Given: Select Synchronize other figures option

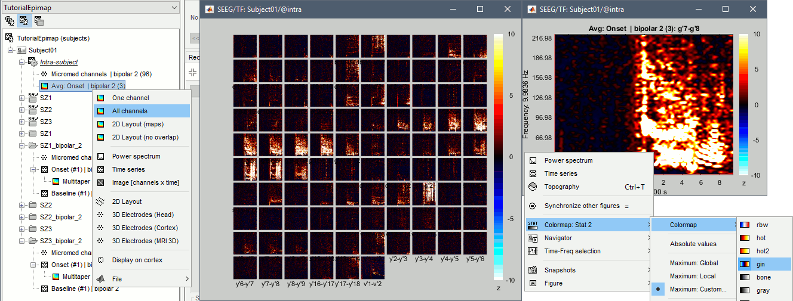Looking at the screenshot, I should point(582,206).
